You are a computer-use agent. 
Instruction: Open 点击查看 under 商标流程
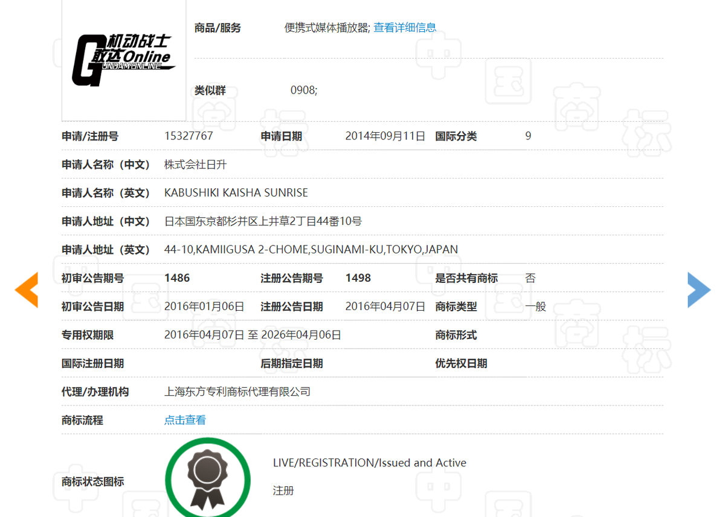point(184,420)
